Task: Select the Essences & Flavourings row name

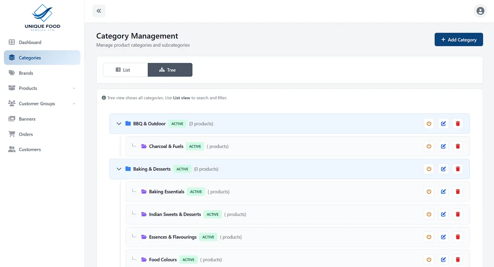Action: coord(173,237)
